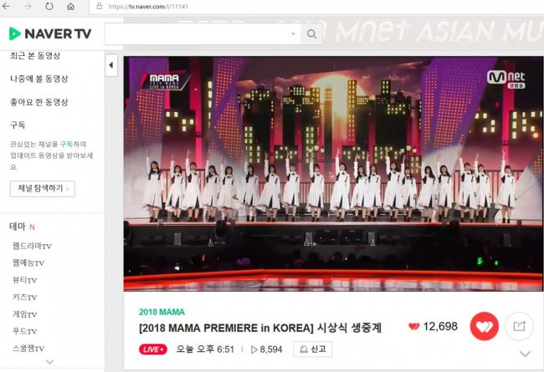Image resolution: width=544 pixels, height=372 pixels.
Task: Click the 신고 report button
Action: coord(313,349)
